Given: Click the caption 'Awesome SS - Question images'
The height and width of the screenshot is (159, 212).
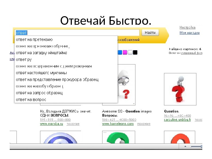Looking at the screenshot, I should (x=127, y=111).
